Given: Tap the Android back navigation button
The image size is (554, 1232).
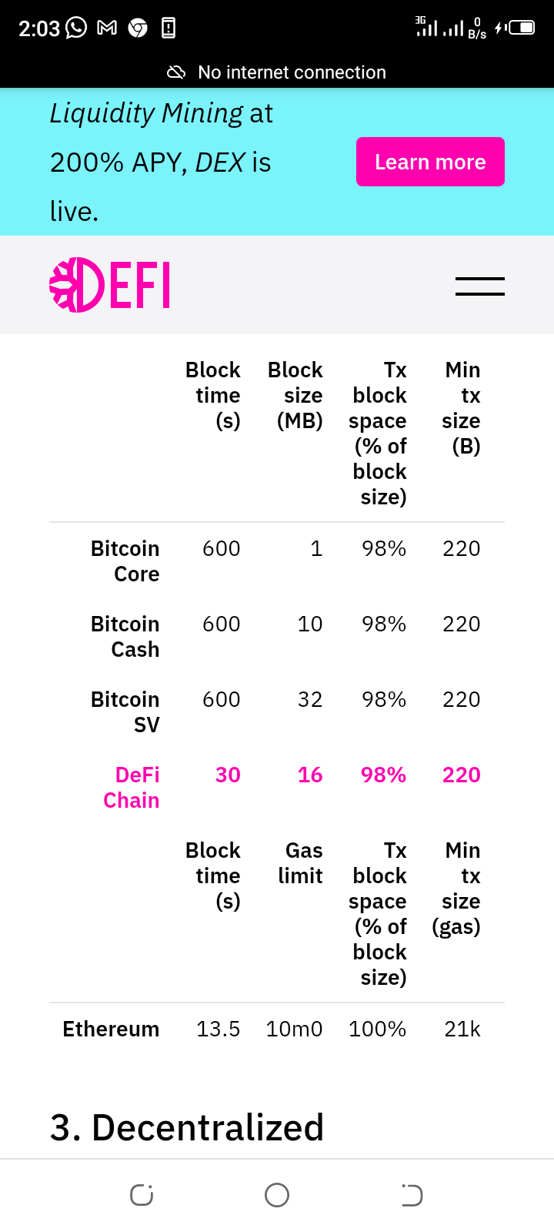Looking at the screenshot, I should (412, 1195).
